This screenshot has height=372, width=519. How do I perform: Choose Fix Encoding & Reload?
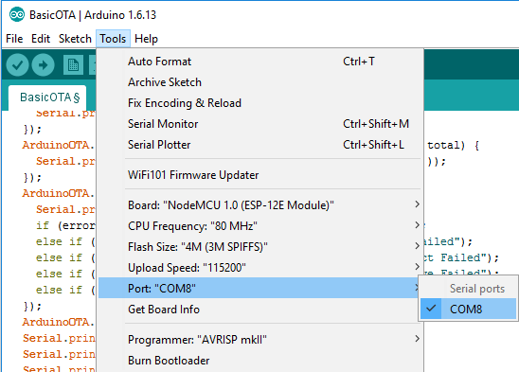[260, 103]
